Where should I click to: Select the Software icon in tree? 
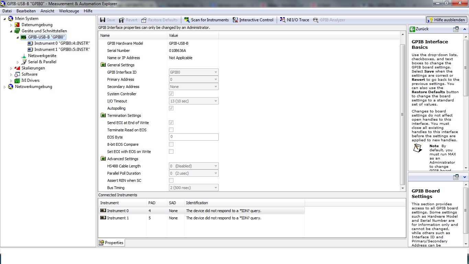coord(17,74)
